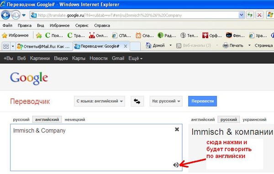Open the Орф... favorites bar link
Screen dimensions: 274x174
(212, 36)
